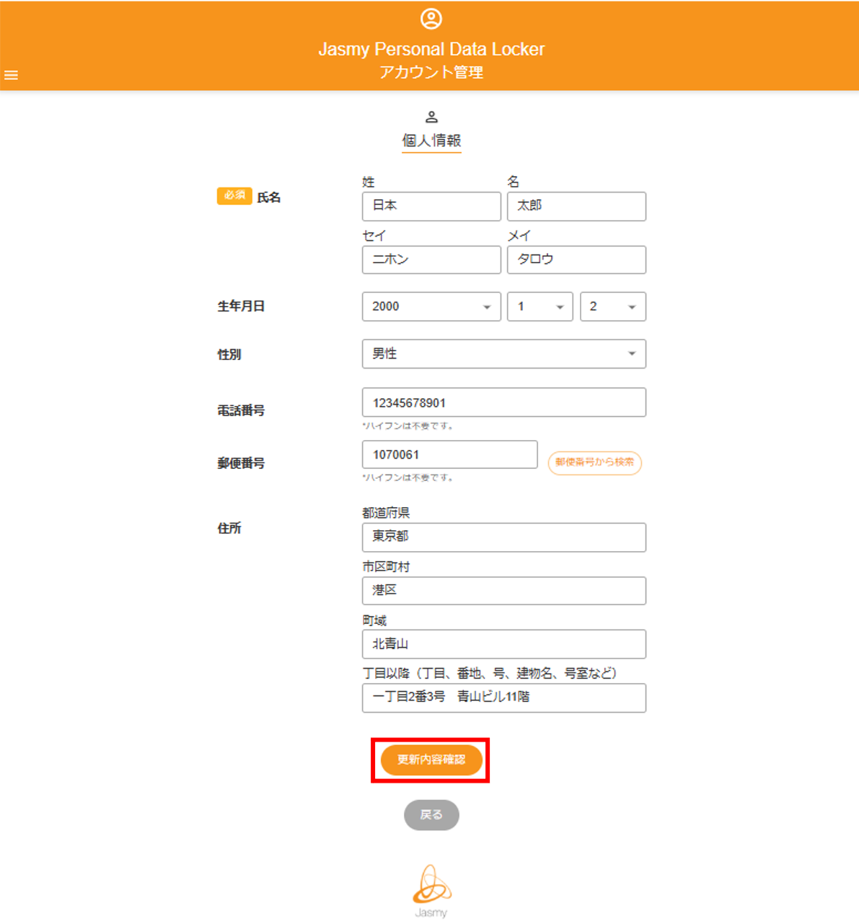The height and width of the screenshot is (924, 859).
Task: Edit the 名 field containing 太郎
Action: click(576, 206)
